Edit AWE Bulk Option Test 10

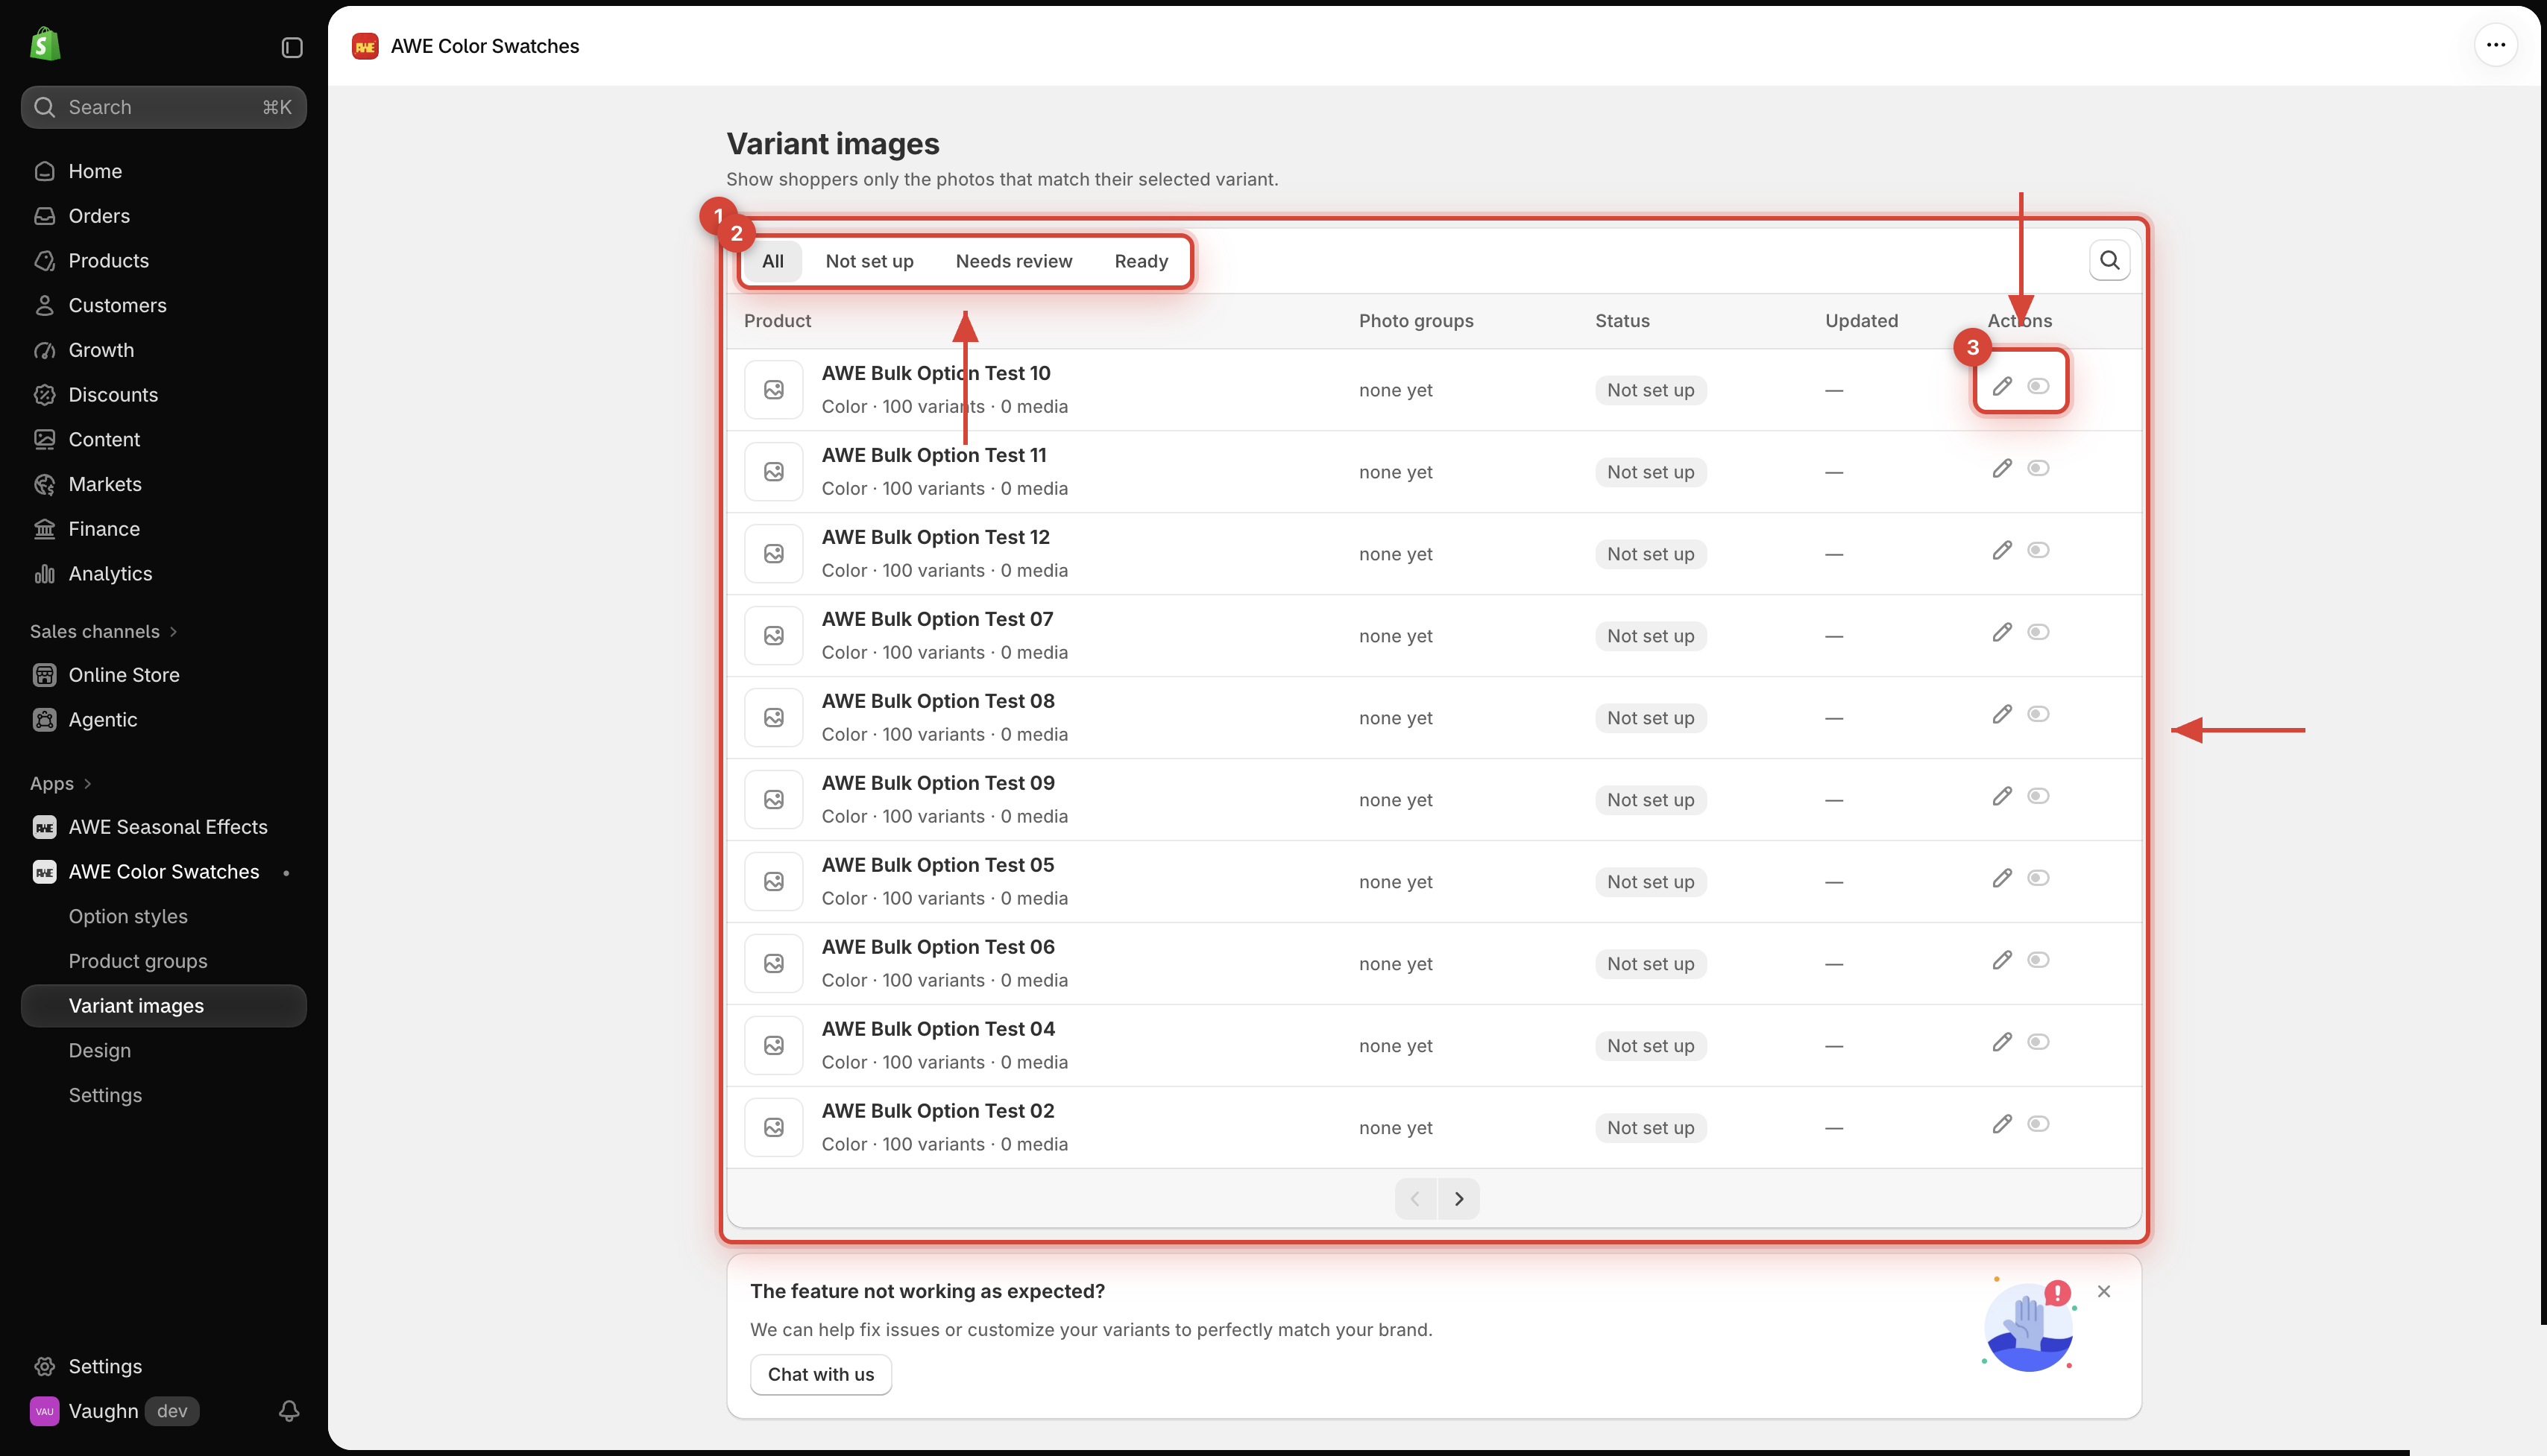(2002, 386)
